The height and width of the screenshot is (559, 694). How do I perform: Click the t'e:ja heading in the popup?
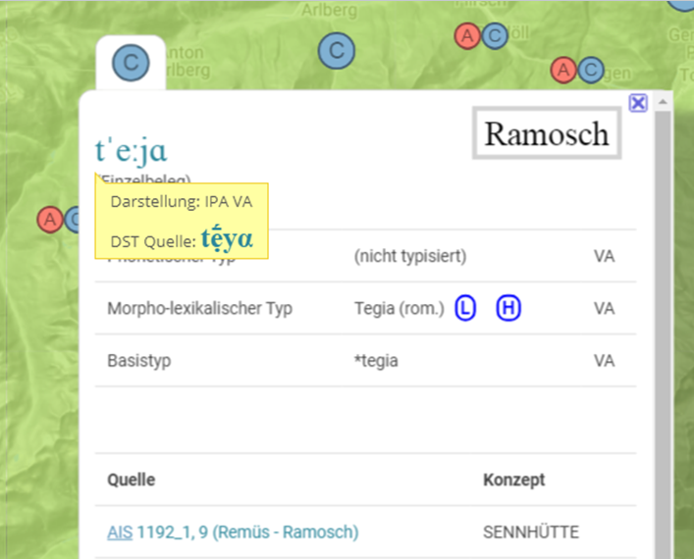point(132,150)
